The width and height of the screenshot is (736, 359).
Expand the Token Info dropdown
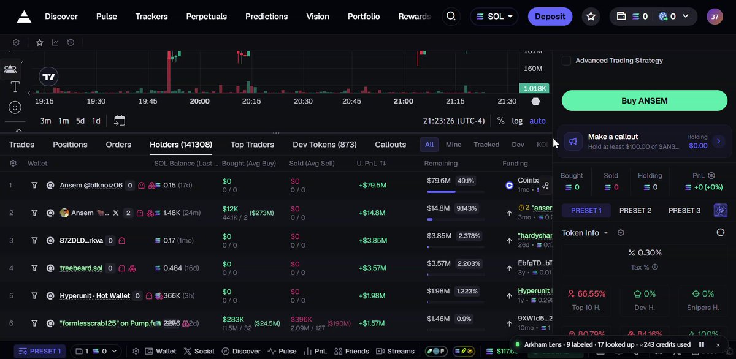(x=585, y=233)
